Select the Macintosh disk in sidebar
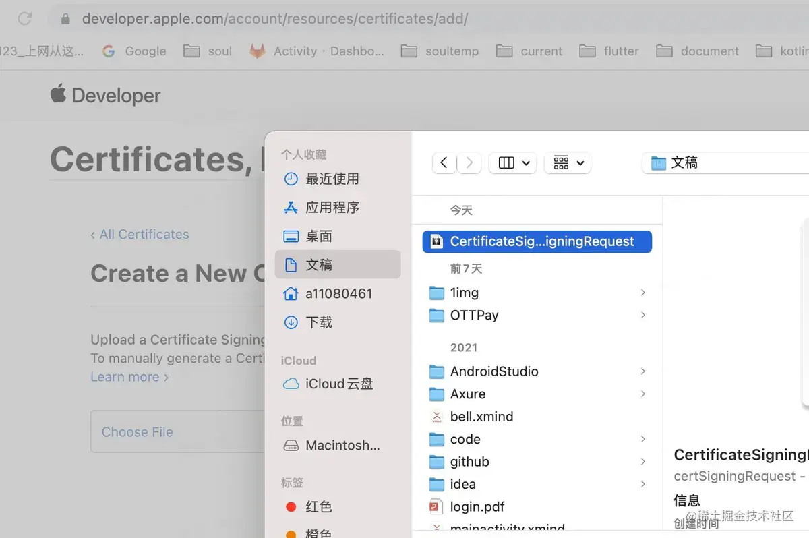Image resolution: width=809 pixels, height=538 pixels. 338,446
